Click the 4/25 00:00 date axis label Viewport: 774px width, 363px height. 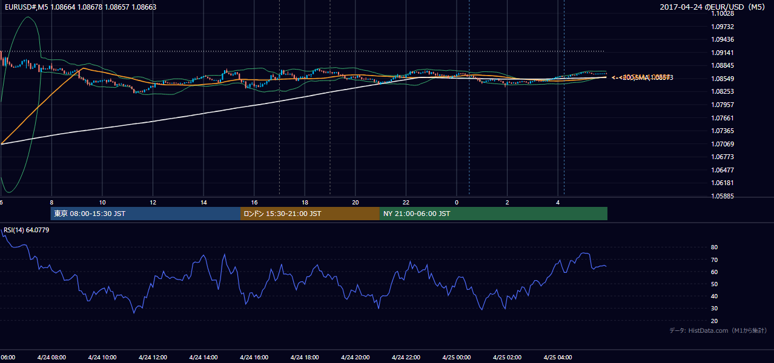point(457,357)
